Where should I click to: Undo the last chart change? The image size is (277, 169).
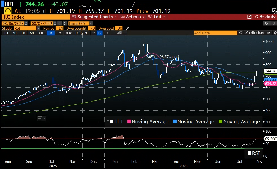click(x=266, y=24)
